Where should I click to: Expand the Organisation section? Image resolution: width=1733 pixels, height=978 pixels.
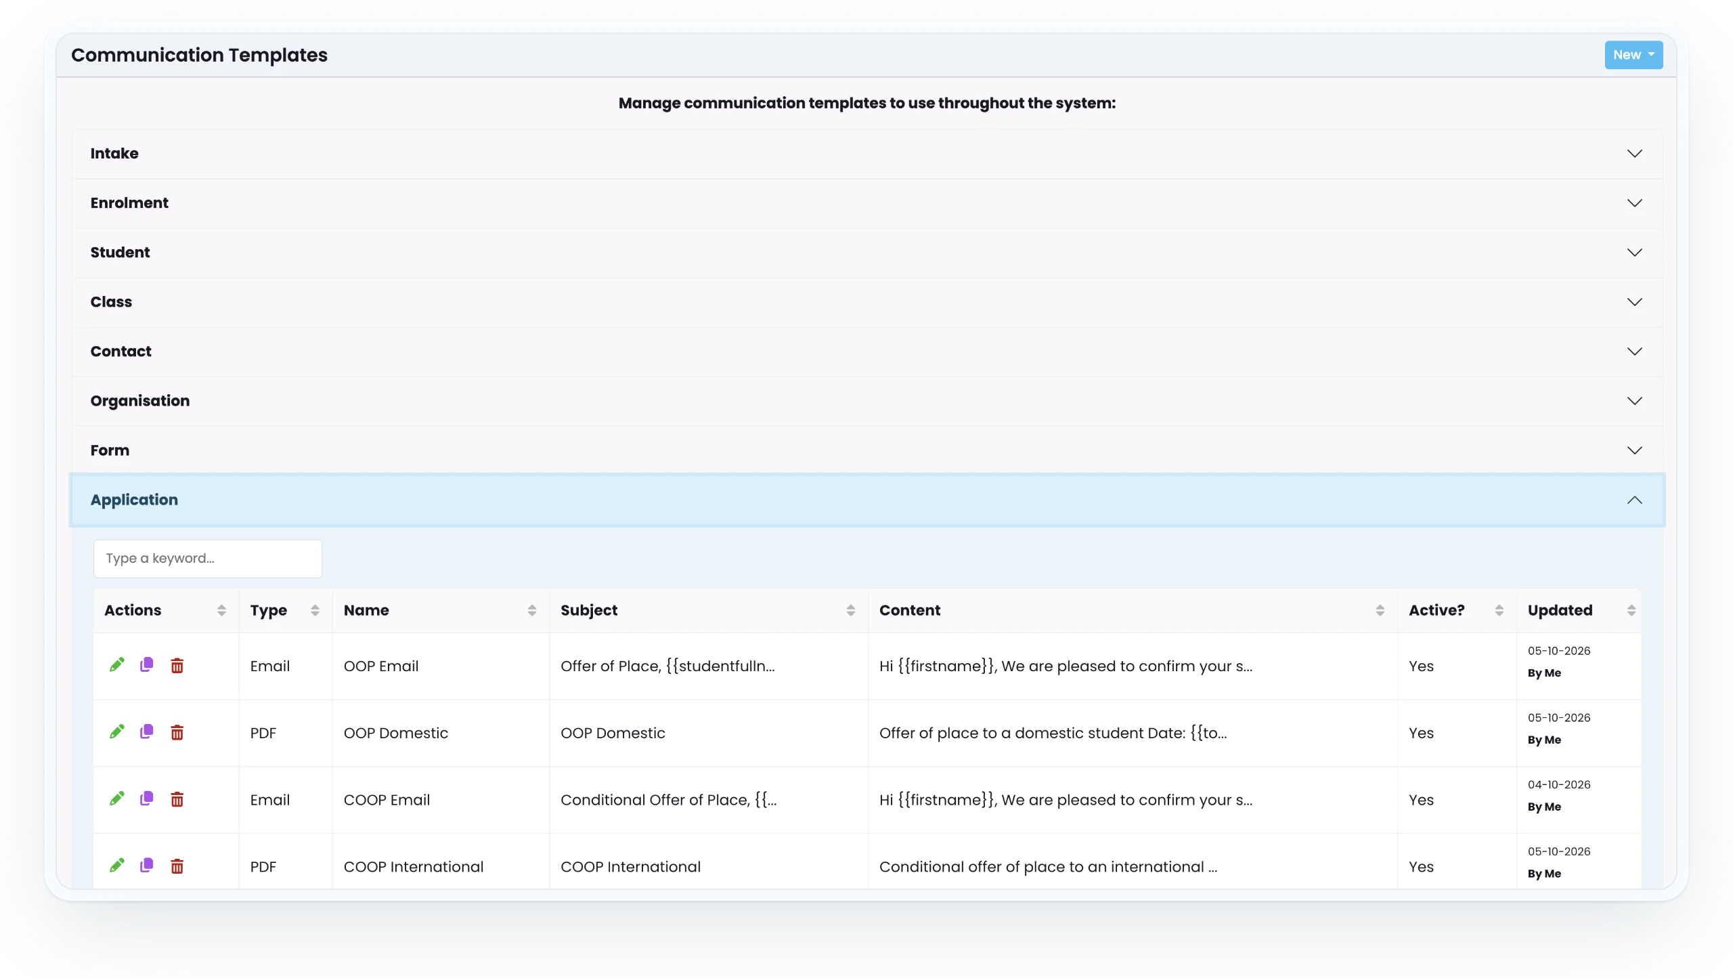(867, 401)
